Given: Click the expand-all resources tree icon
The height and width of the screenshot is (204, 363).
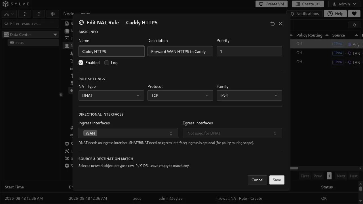Looking at the screenshot, I should [x=25, y=14].
